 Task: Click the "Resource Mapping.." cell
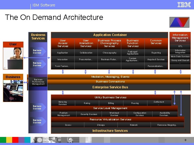pos(167,125)
